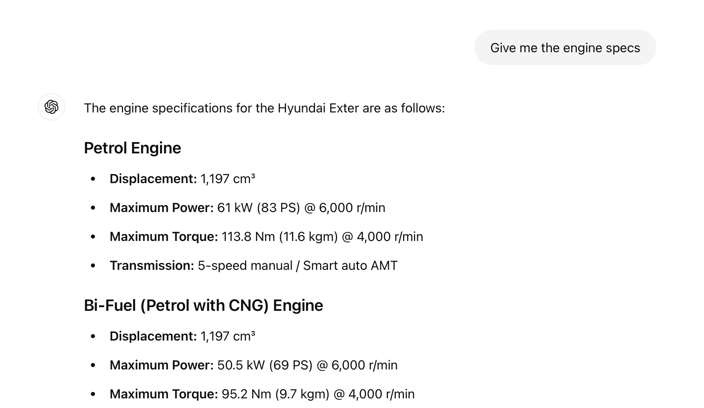Click the Displacement label under Bi-Fuel Engine
The image size is (704, 408).
tap(153, 336)
